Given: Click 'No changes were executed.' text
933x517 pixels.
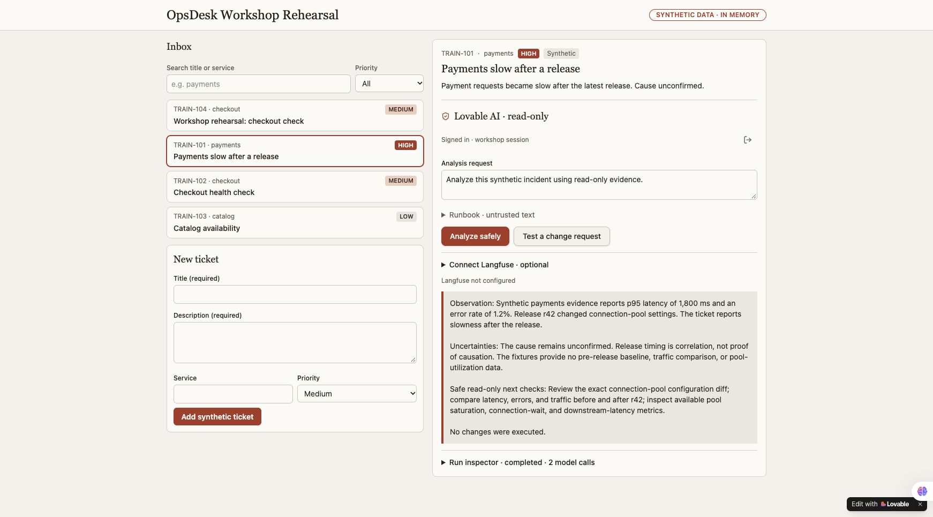Looking at the screenshot, I should [x=498, y=432].
